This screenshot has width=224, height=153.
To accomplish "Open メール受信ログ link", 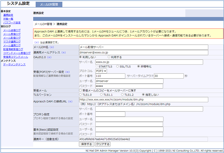I will pos(12,34).
